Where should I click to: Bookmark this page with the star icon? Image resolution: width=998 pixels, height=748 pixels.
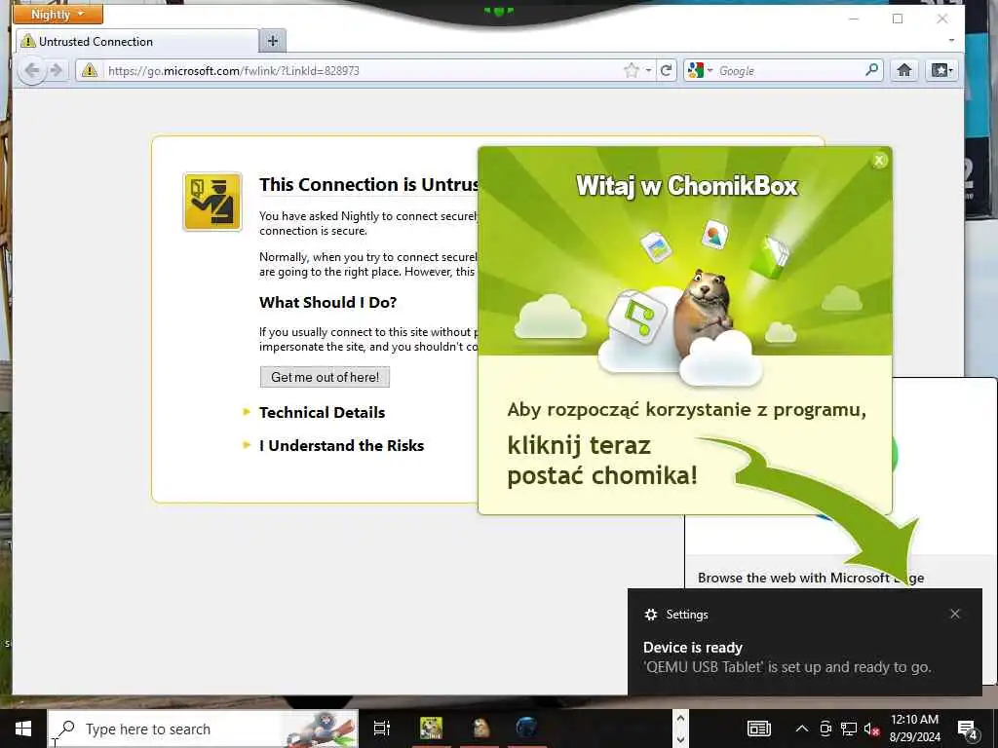(x=631, y=70)
